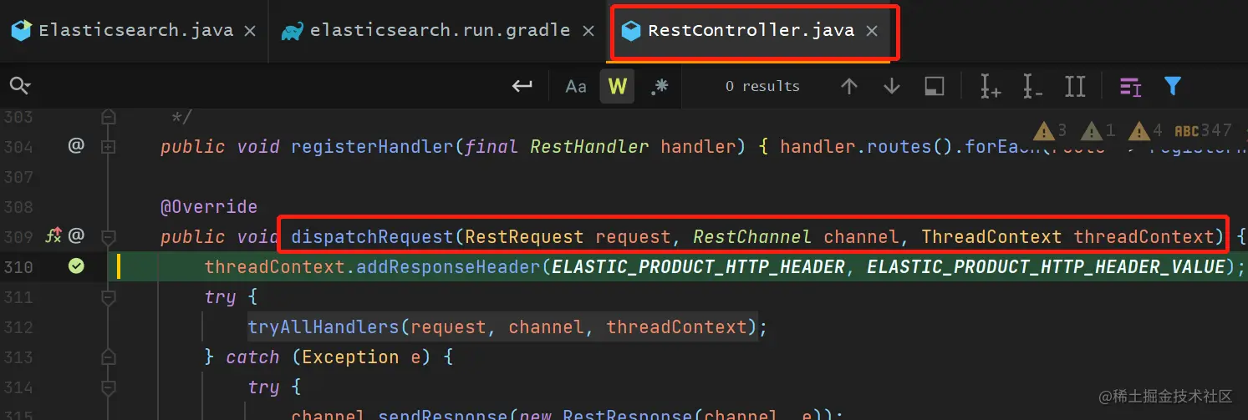Click the tryAllHandlers call on line 312
1248x420 pixels.
(323, 327)
